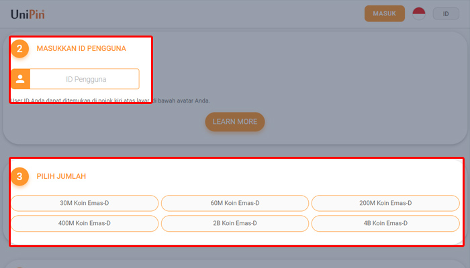
Task: Pick the 4B Koin Emas-D amount
Action: [x=385, y=223]
